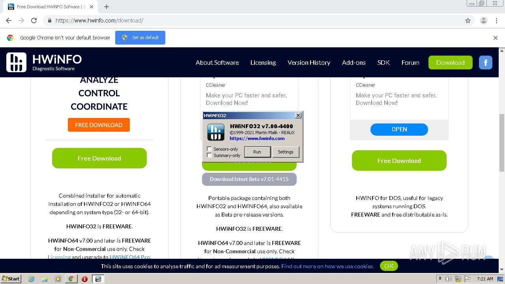The height and width of the screenshot is (284, 505).
Task: Open the Start menu
Action: [11, 279]
